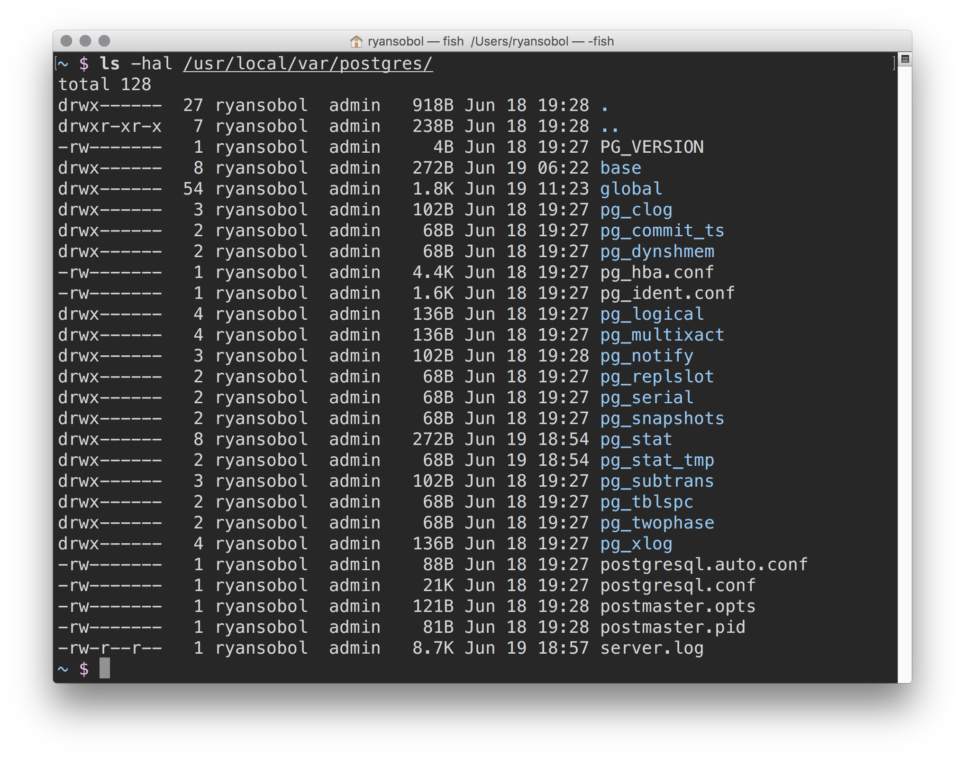
Task: Click the pg_stat_tmp directory name
Action: coord(656,460)
